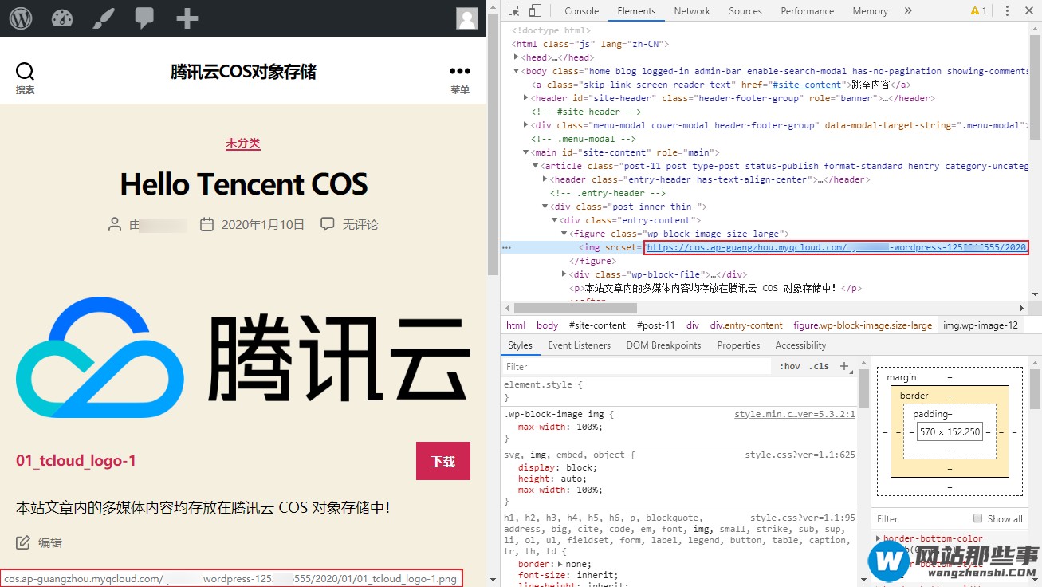1042x587 pixels.
Task: Collapse the article post-11 node
Action: (x=536, y=166)
